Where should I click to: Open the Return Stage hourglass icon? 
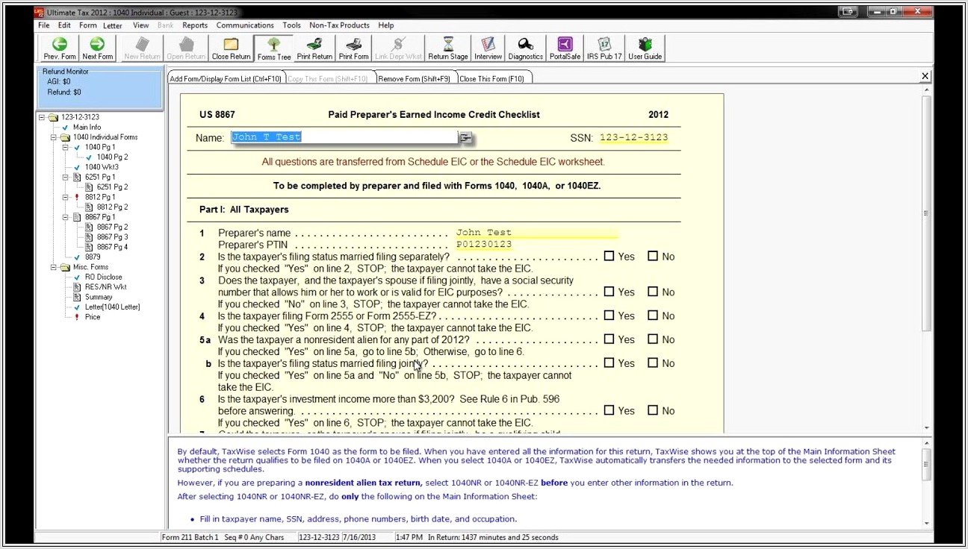448,48
